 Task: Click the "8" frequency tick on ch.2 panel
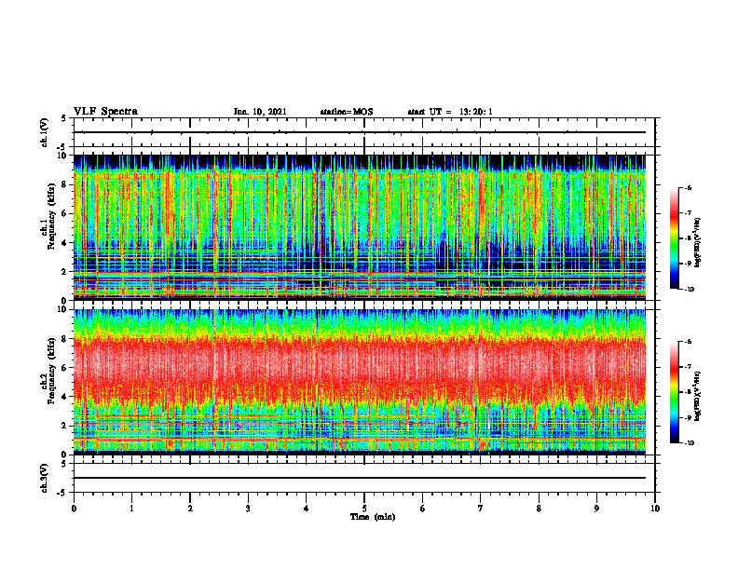64,339
